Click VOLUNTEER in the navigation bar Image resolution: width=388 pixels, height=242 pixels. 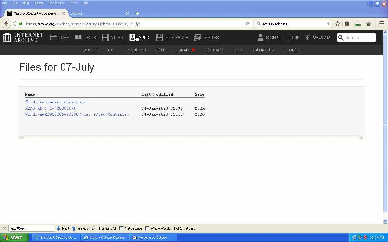pyautogui.click(x=263, y=50)
